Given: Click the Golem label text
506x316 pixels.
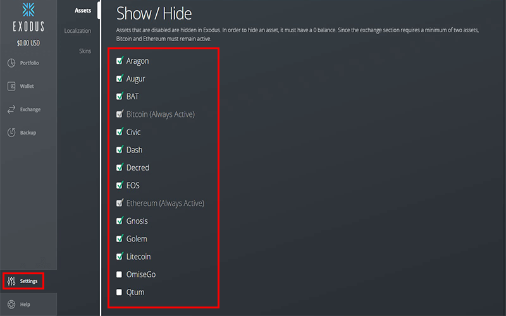Looking at the screenshot, I should 137,239.
